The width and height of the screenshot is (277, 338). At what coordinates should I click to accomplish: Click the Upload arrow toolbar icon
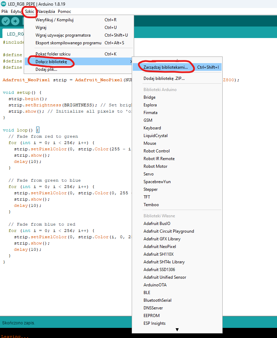pyautogui.click(x=15, y=21)
